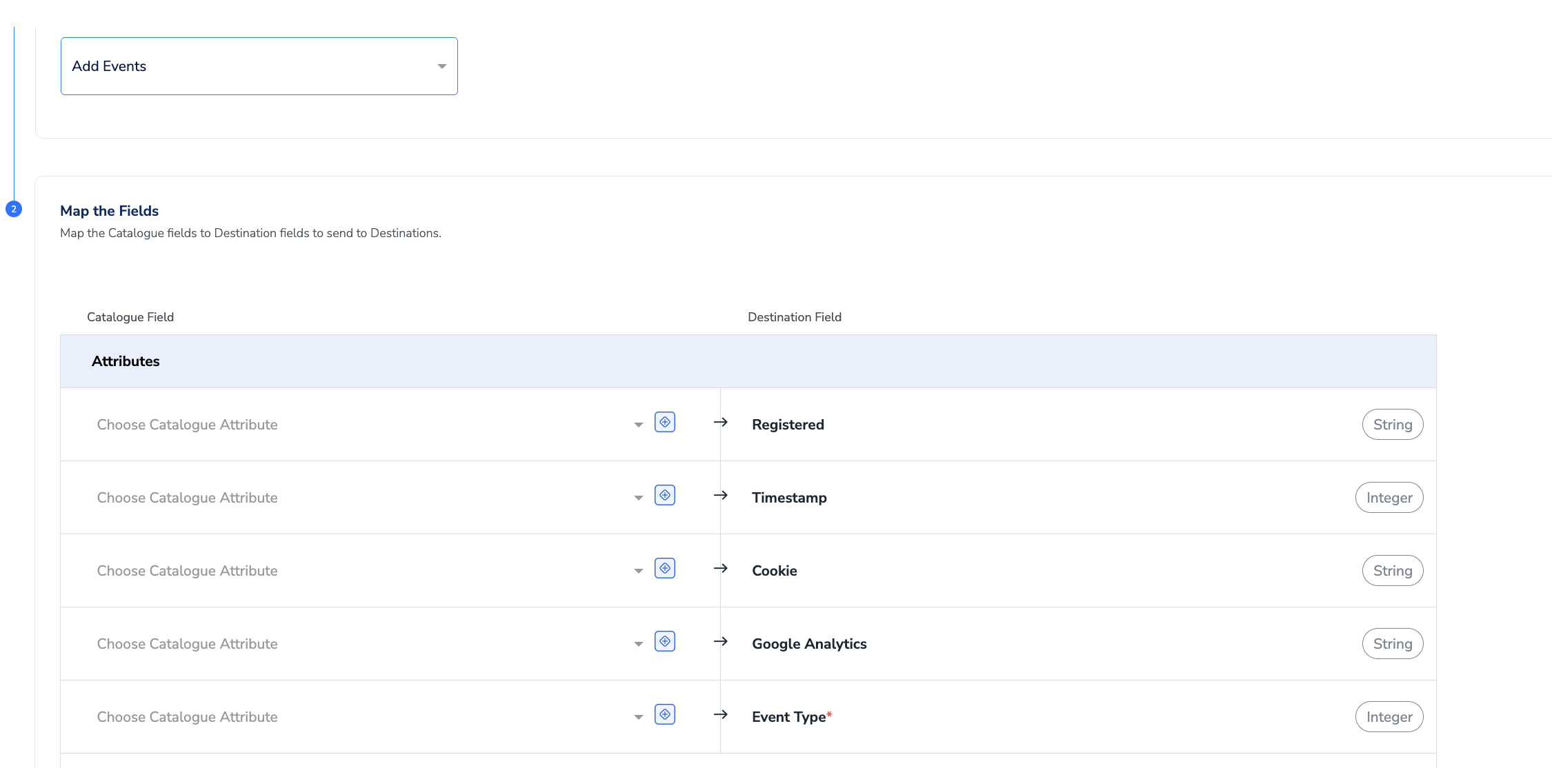Click the String badge for Registered
The height and width of the screenshot is (768, 1552).
1392,425
